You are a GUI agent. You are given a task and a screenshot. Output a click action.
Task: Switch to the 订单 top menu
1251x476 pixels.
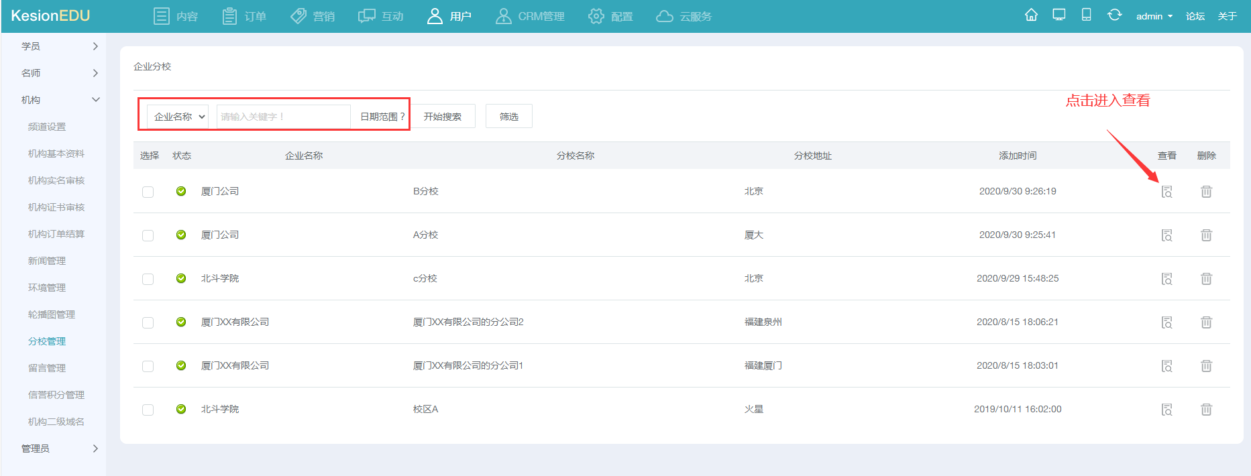coord(244,16)
